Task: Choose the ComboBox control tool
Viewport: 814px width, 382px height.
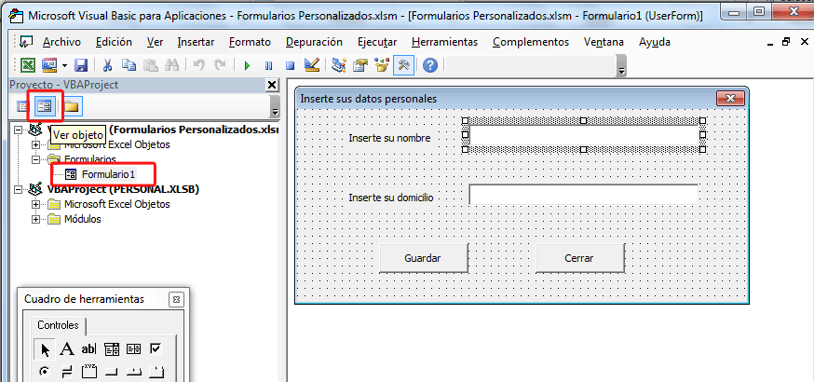Action: click(x=112, y=349)
